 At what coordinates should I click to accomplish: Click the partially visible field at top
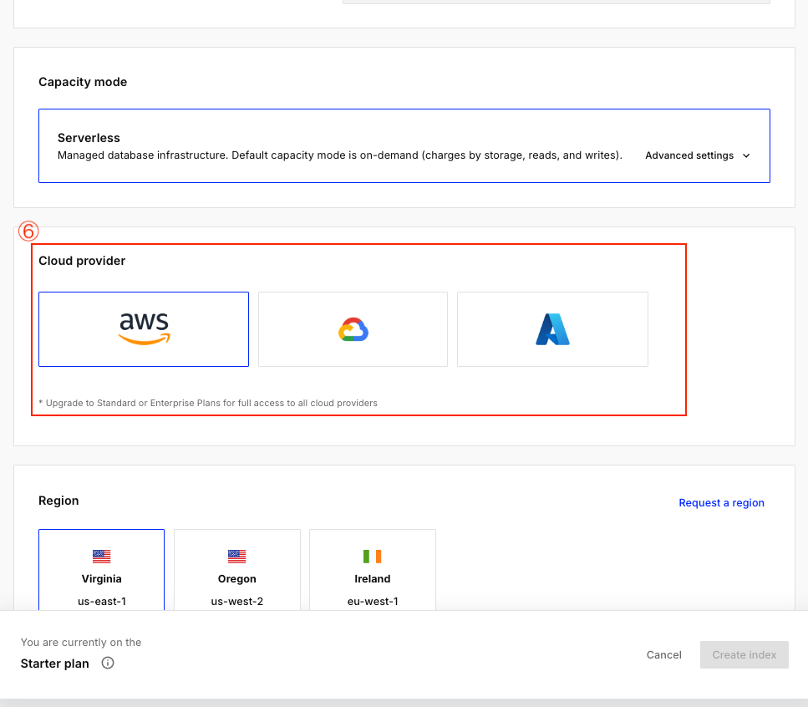coord(556,3)
